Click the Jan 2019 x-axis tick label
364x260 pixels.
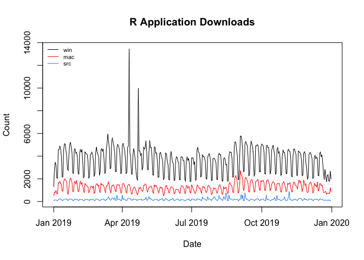(x=53, y=222)
